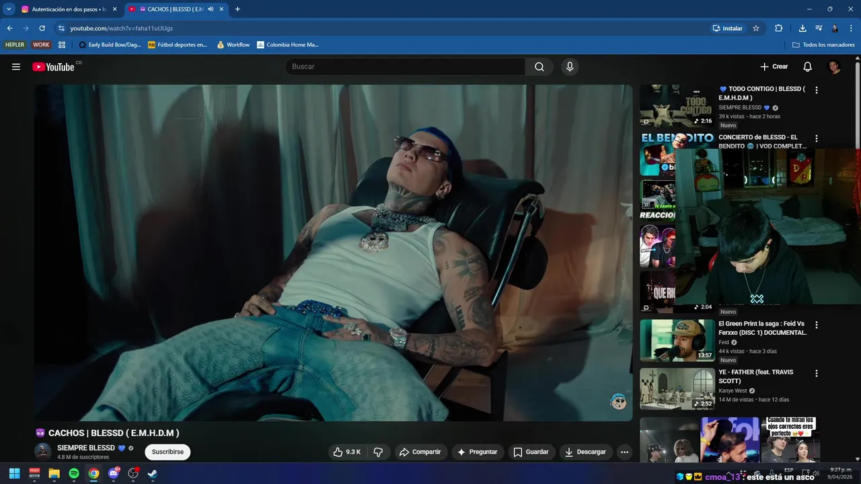861x484 pixels.
Task: Like the video with 9.3 K
Action: click(347, 452)
